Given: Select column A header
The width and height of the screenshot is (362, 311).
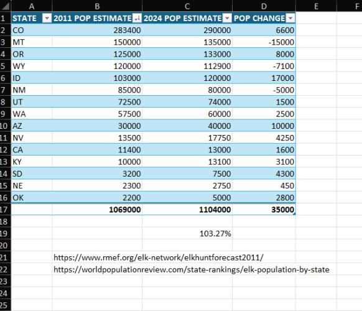Looking at the screenshot, I should pyautogui.click(x=32, y=6).
